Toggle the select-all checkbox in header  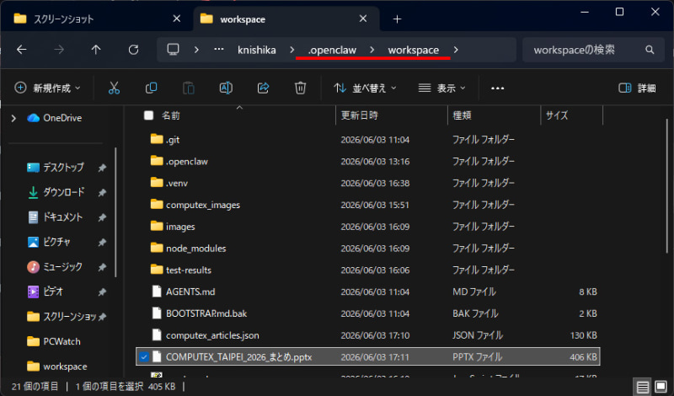[149, 115]
